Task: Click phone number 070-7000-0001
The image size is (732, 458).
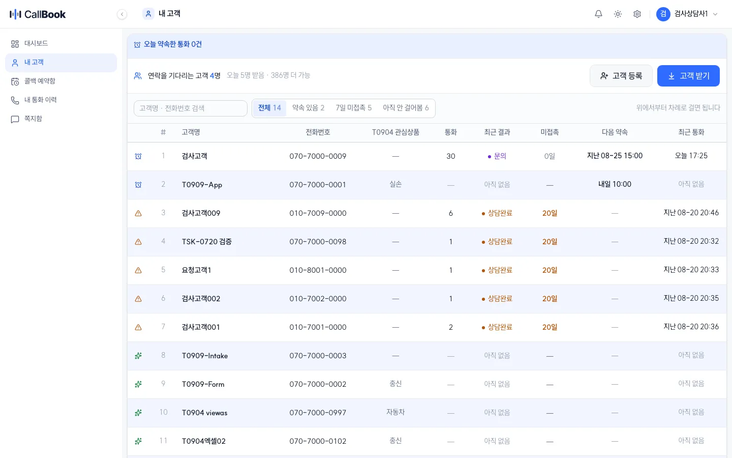Action: tap(318, 185)
